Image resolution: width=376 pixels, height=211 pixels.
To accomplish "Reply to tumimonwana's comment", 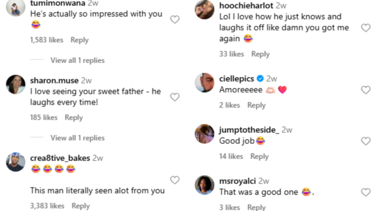I will (79, 40).
